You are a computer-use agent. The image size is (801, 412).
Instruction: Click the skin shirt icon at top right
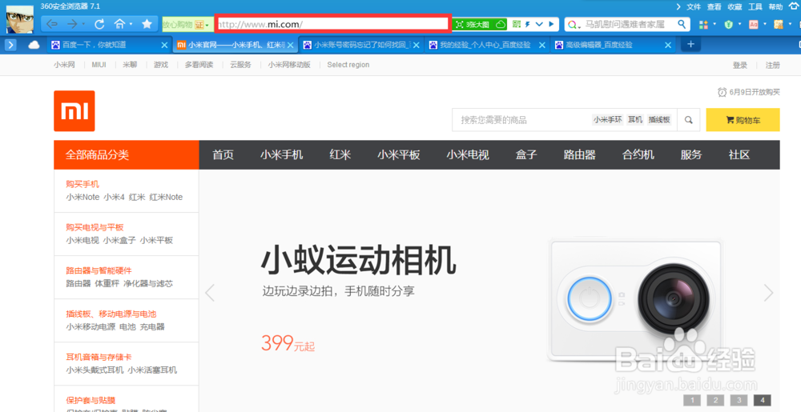[x=794, y=6]
